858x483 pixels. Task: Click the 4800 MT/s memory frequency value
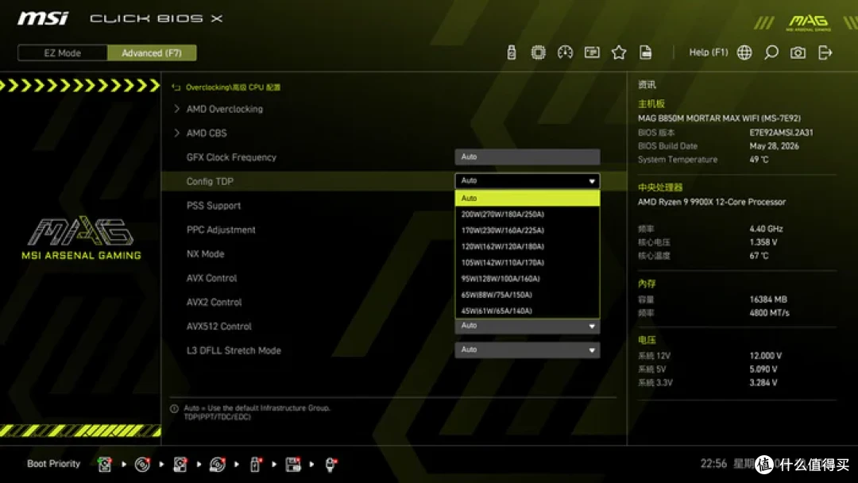pyautogui.click(x=769, y=313)
